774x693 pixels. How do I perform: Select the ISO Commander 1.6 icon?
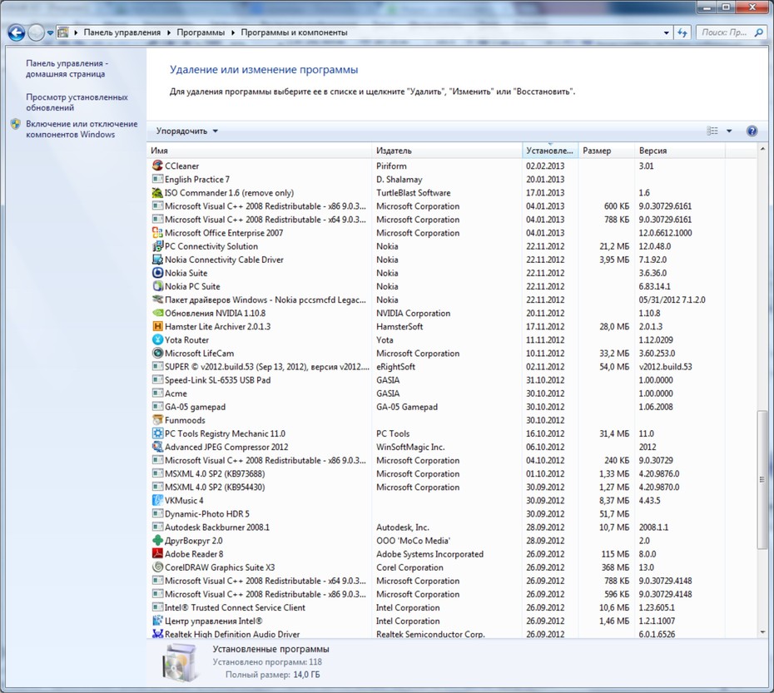coord(157,192)
